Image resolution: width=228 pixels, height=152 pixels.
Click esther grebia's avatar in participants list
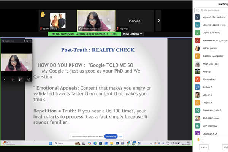pos(197,48)
